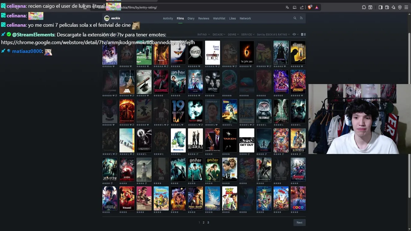Open the Get Out poster
The width and height of the screenshot is (411, 231).
point(247,140)
